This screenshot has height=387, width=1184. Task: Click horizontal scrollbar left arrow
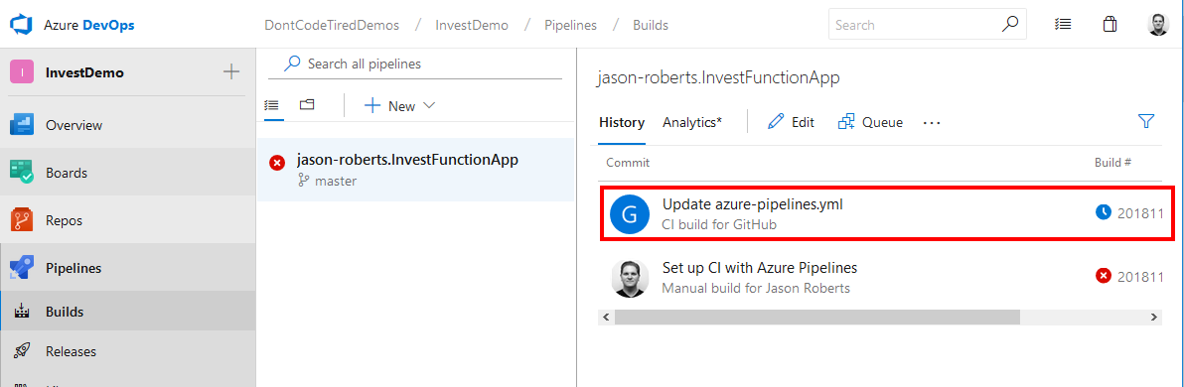tap(606, 317)
